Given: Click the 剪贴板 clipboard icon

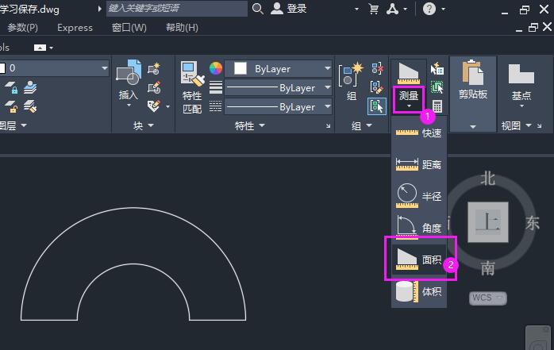Looking at the screenshot, I should pyautogui.click(x=473, y=73).
